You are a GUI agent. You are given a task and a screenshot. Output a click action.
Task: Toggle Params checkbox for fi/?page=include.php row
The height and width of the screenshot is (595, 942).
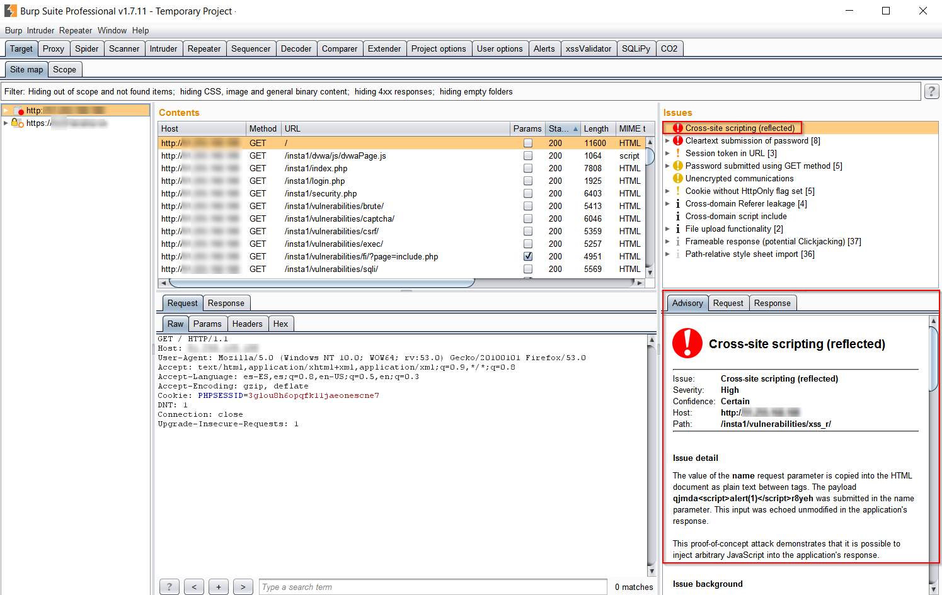(528, 256)
